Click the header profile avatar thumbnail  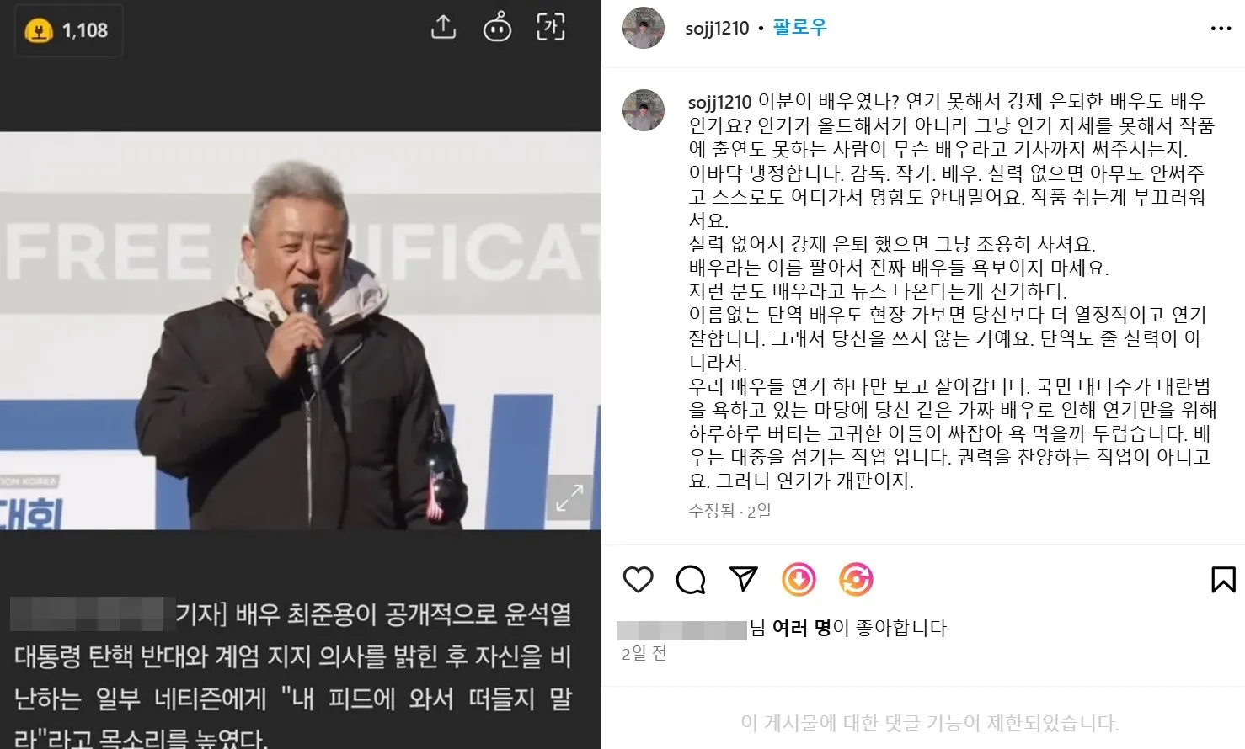(644, 28)
